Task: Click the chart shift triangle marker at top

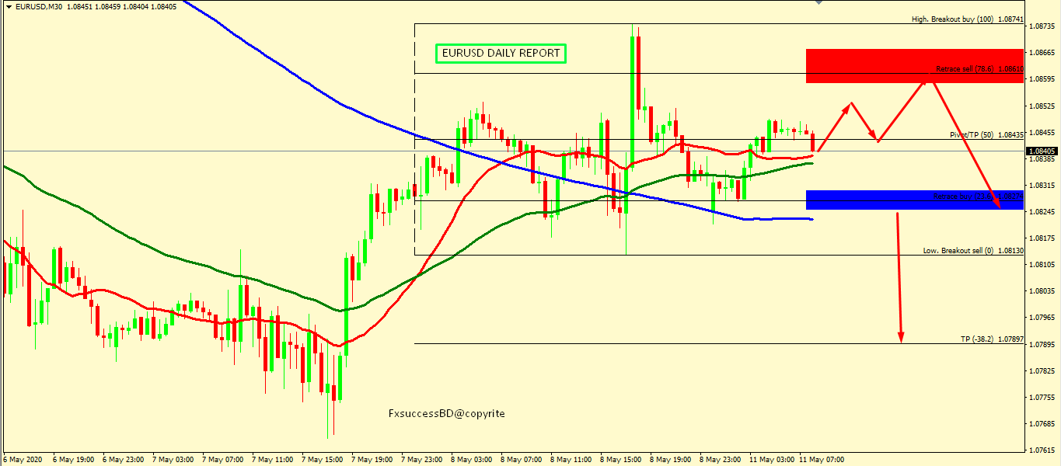Action: pos(817,2)
